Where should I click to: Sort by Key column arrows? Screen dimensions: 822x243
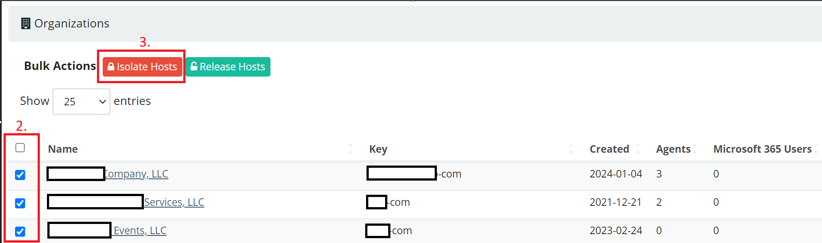(x=571, y=149)
